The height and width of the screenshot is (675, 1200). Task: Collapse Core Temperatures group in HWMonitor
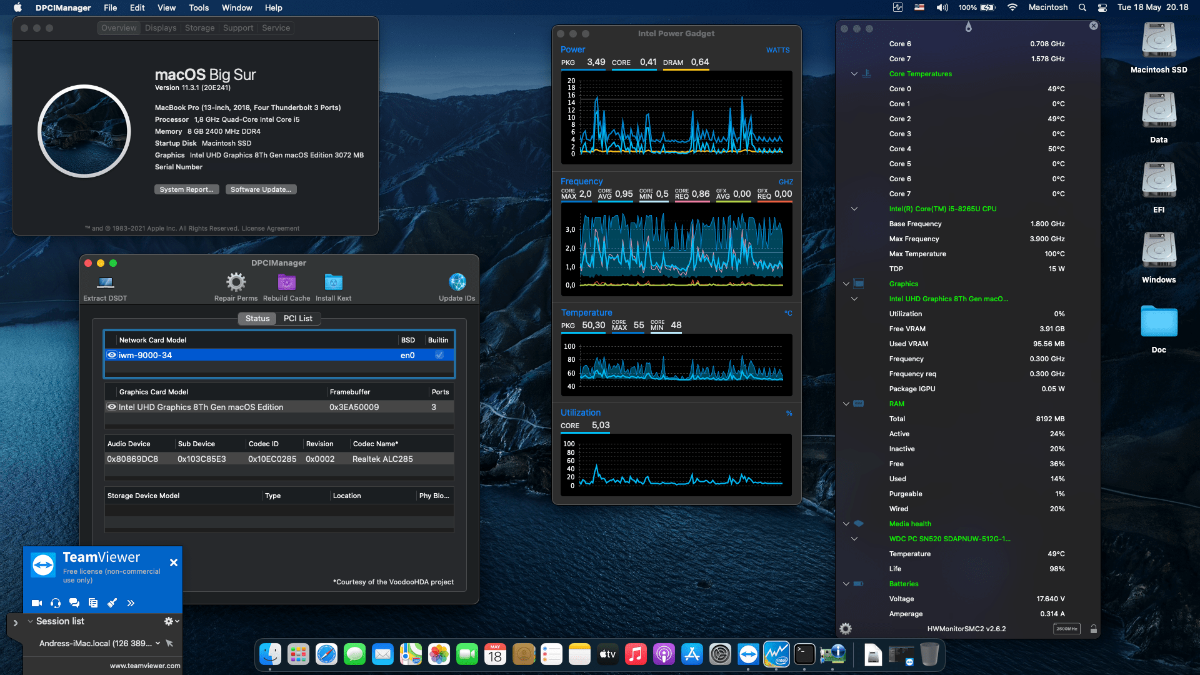pos(854,74)
